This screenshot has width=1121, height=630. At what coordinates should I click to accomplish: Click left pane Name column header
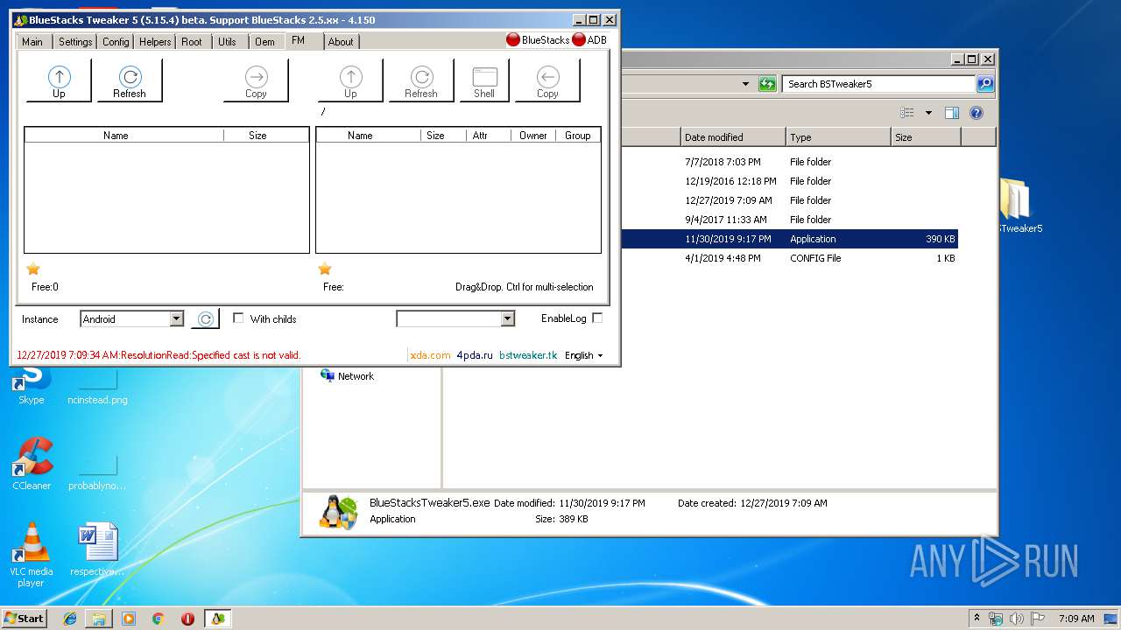(x=123, y=136)
